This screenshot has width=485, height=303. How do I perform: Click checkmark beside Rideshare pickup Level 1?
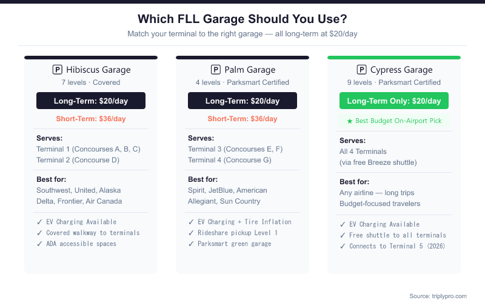(x=191, y=233)
